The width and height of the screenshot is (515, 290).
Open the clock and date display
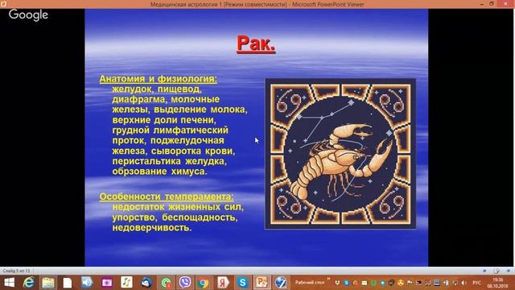click(497, 283)
